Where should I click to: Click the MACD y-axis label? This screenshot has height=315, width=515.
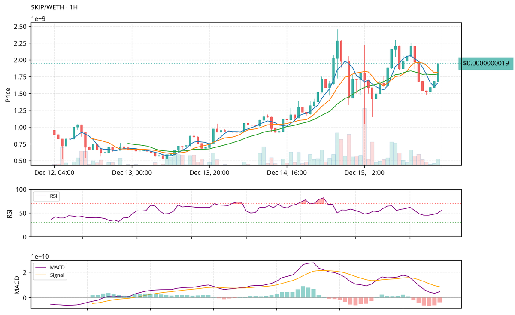pyautogui.click(x=17, y=284)
